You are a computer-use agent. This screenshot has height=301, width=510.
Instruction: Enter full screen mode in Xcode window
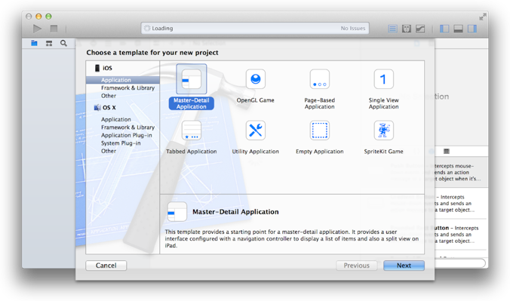(483, 17)
